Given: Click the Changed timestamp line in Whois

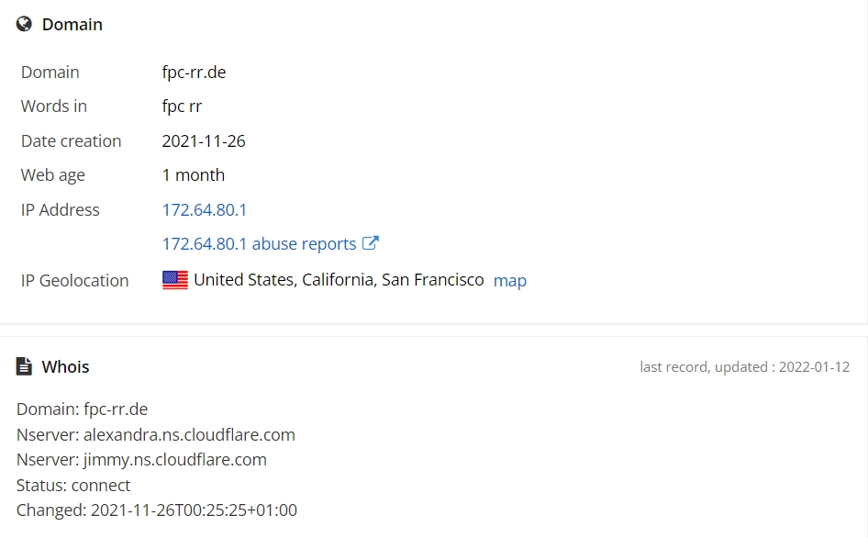Looking at the screenshot, I should click(x=157, y=510).
